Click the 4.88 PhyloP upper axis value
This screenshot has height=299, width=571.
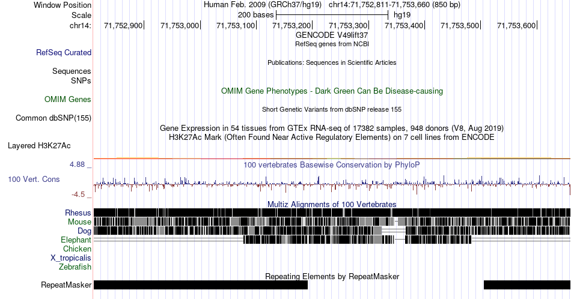[x=77, y=165]
